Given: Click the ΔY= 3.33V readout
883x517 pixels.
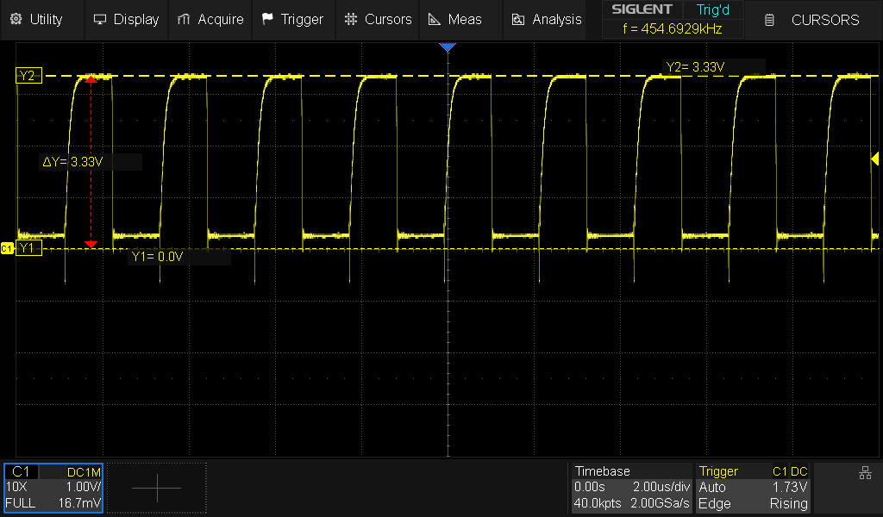Looking at the screenshot, I should pos(91,162).
